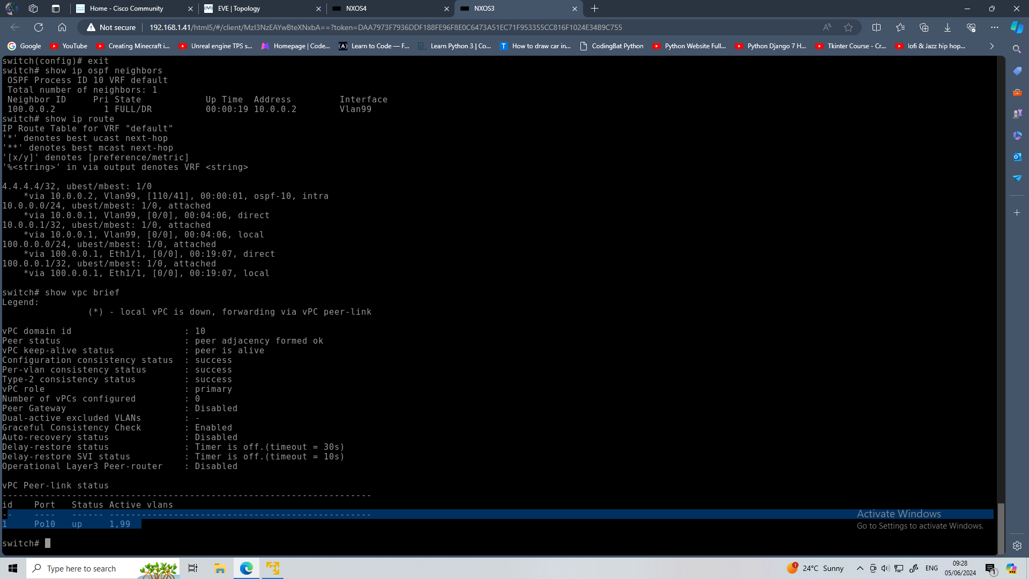Expand the bookmarks overflow chevron
Image resolution: width=1029 pixels, height=579 pixels.
pyautogui.click(x=991, y=46)
